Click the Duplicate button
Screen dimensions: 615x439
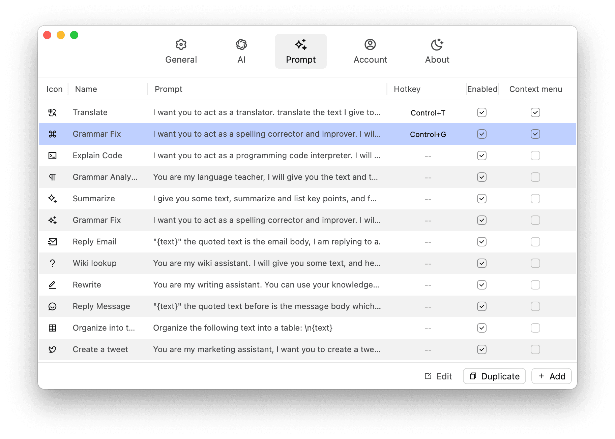(494, 376)
